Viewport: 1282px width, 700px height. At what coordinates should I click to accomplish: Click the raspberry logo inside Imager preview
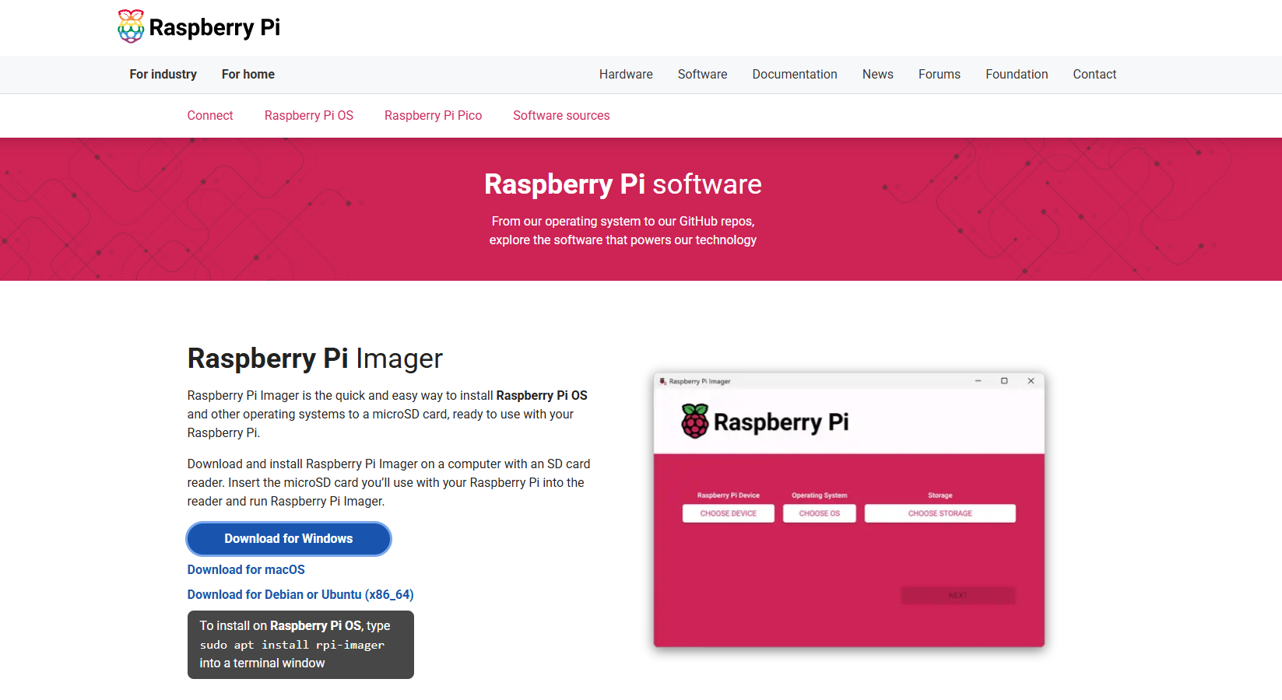695,421
